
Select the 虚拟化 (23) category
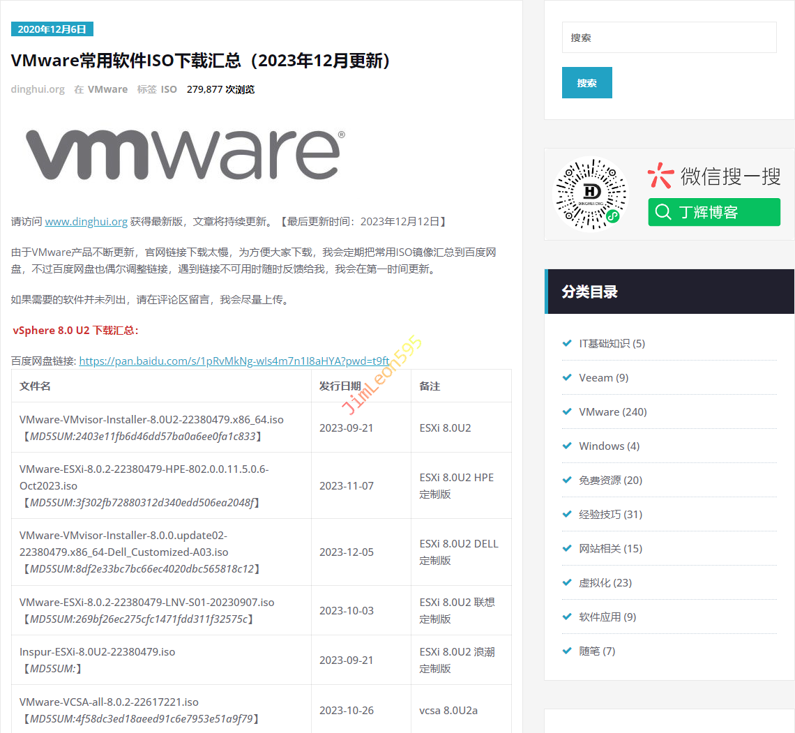pos(605,582)
